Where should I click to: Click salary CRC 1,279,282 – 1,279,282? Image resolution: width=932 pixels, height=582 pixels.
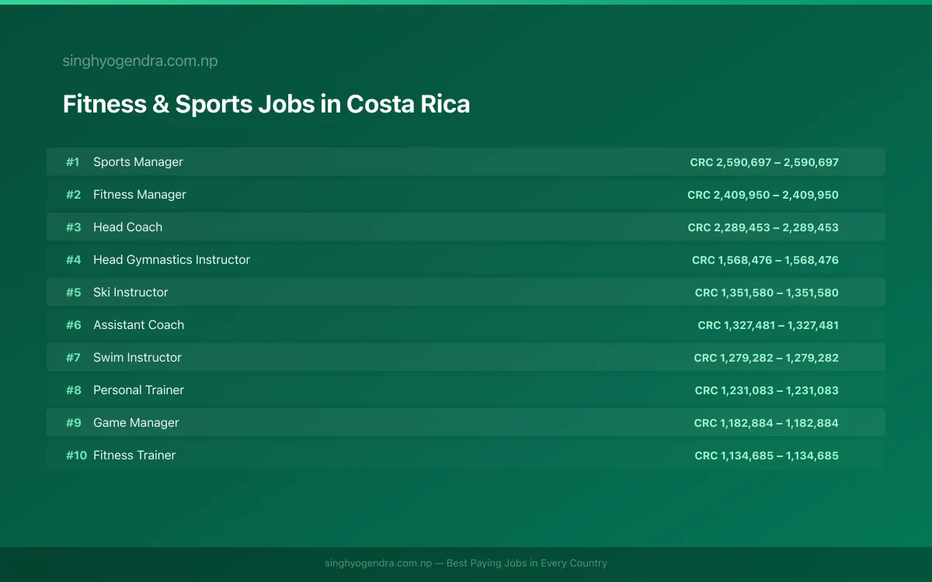coord(767,358)
